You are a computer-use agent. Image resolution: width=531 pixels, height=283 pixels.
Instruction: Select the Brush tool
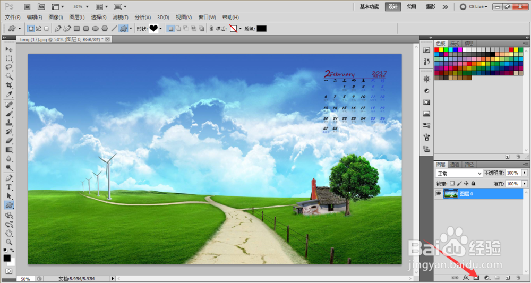point(9,114)
